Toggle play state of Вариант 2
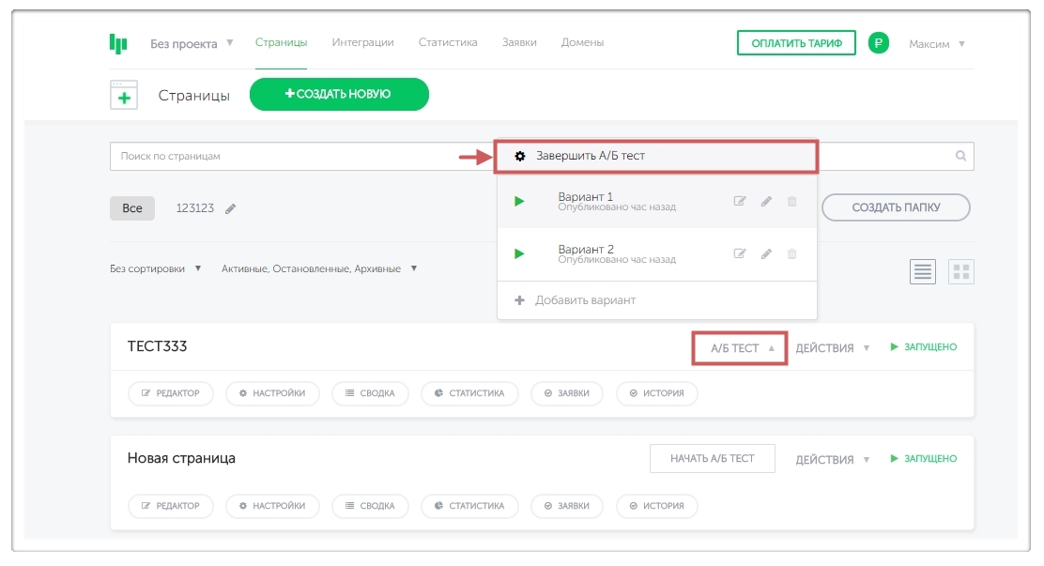Viewport: 1044px width, 566px height. (x=516, y=254)
